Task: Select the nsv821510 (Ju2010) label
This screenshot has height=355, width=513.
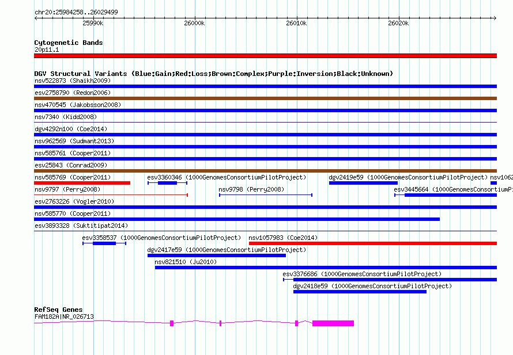Action: click(186, 262)
